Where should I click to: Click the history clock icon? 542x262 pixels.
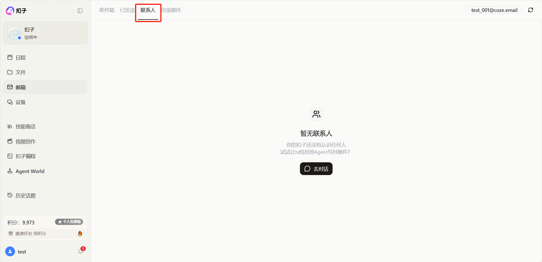pos(10,195)
